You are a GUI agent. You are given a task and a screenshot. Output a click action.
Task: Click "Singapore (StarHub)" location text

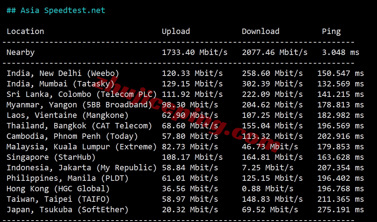tap(51, 157)
